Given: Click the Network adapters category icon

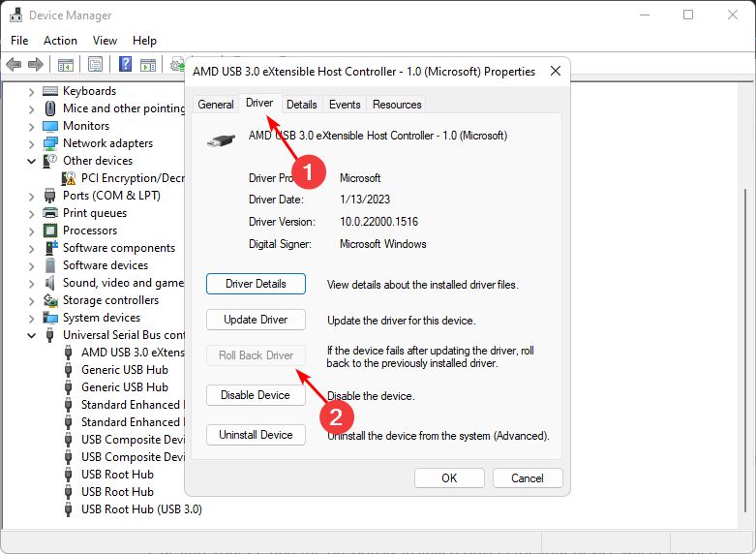Looking at the screenshot, I should pyautogui.click(x=50, y=143).
